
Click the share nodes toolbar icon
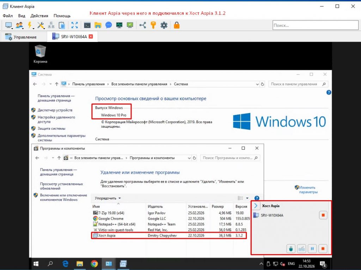[142, 25]
